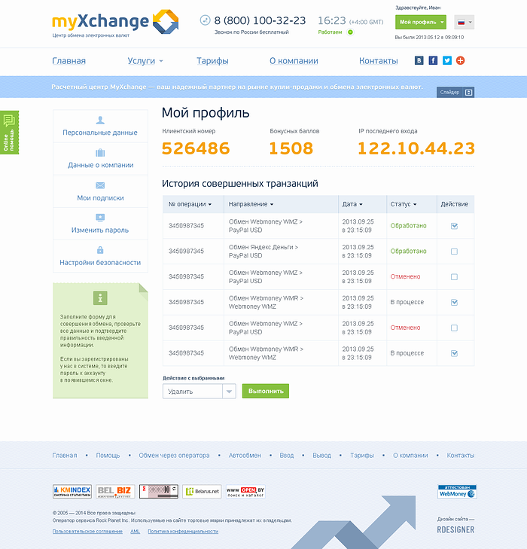
Task: Click the client number 526486
Action: tap(196, 148)
